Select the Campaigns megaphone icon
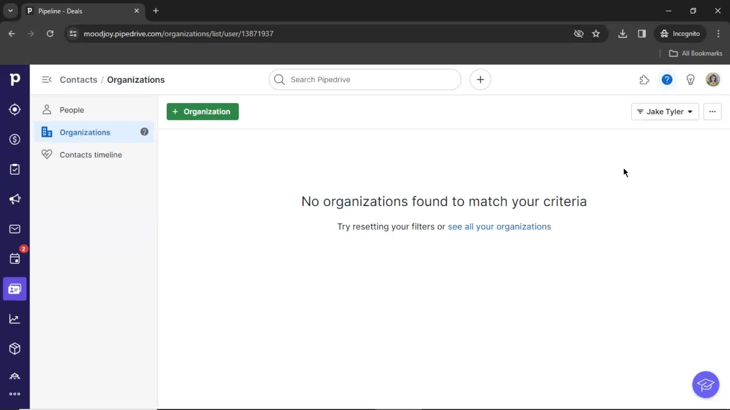This screenshot has height=410, width=730. coord(14,199)
